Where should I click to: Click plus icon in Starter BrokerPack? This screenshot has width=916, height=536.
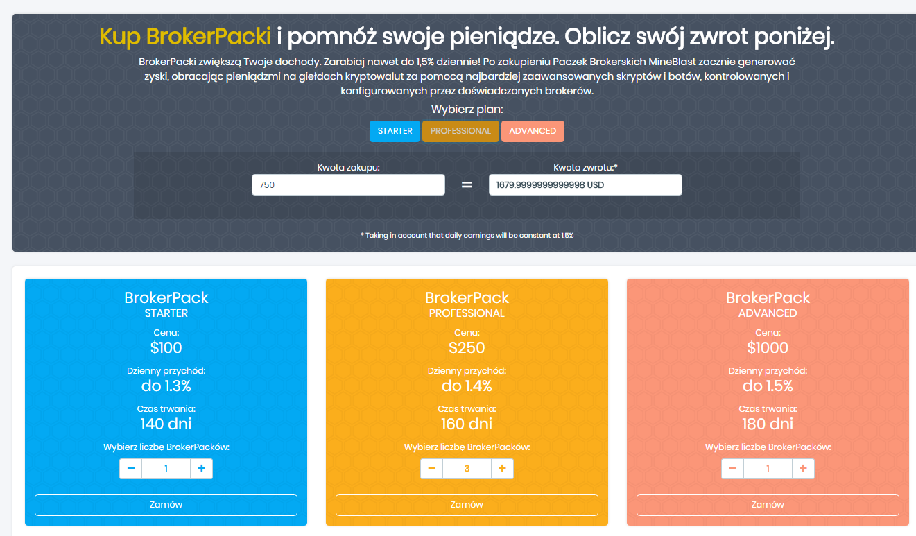point(201,469)
